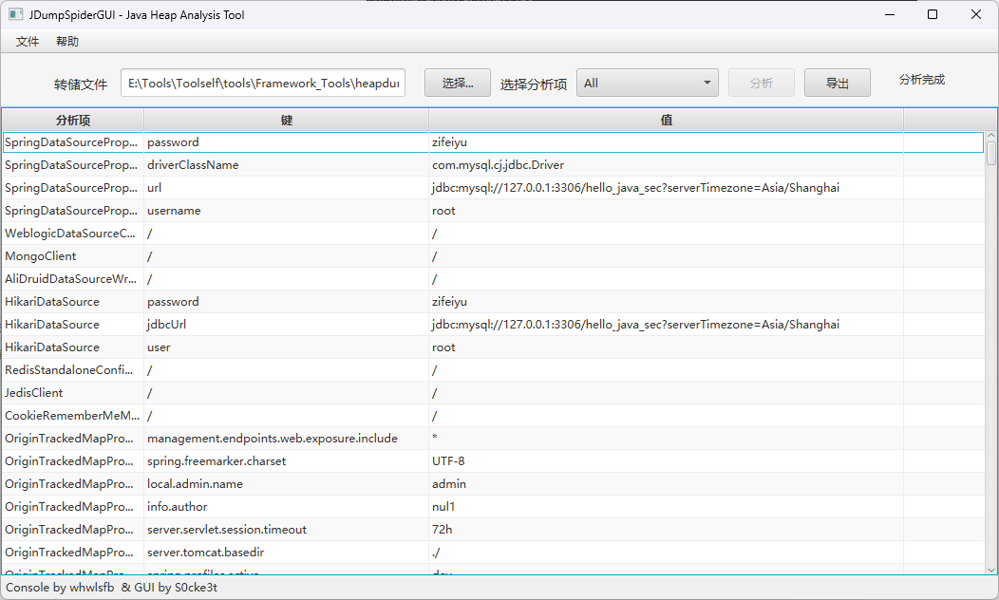999x600 pixels.
Task: Open the 帮助 menu
Action: click(67, 42)
